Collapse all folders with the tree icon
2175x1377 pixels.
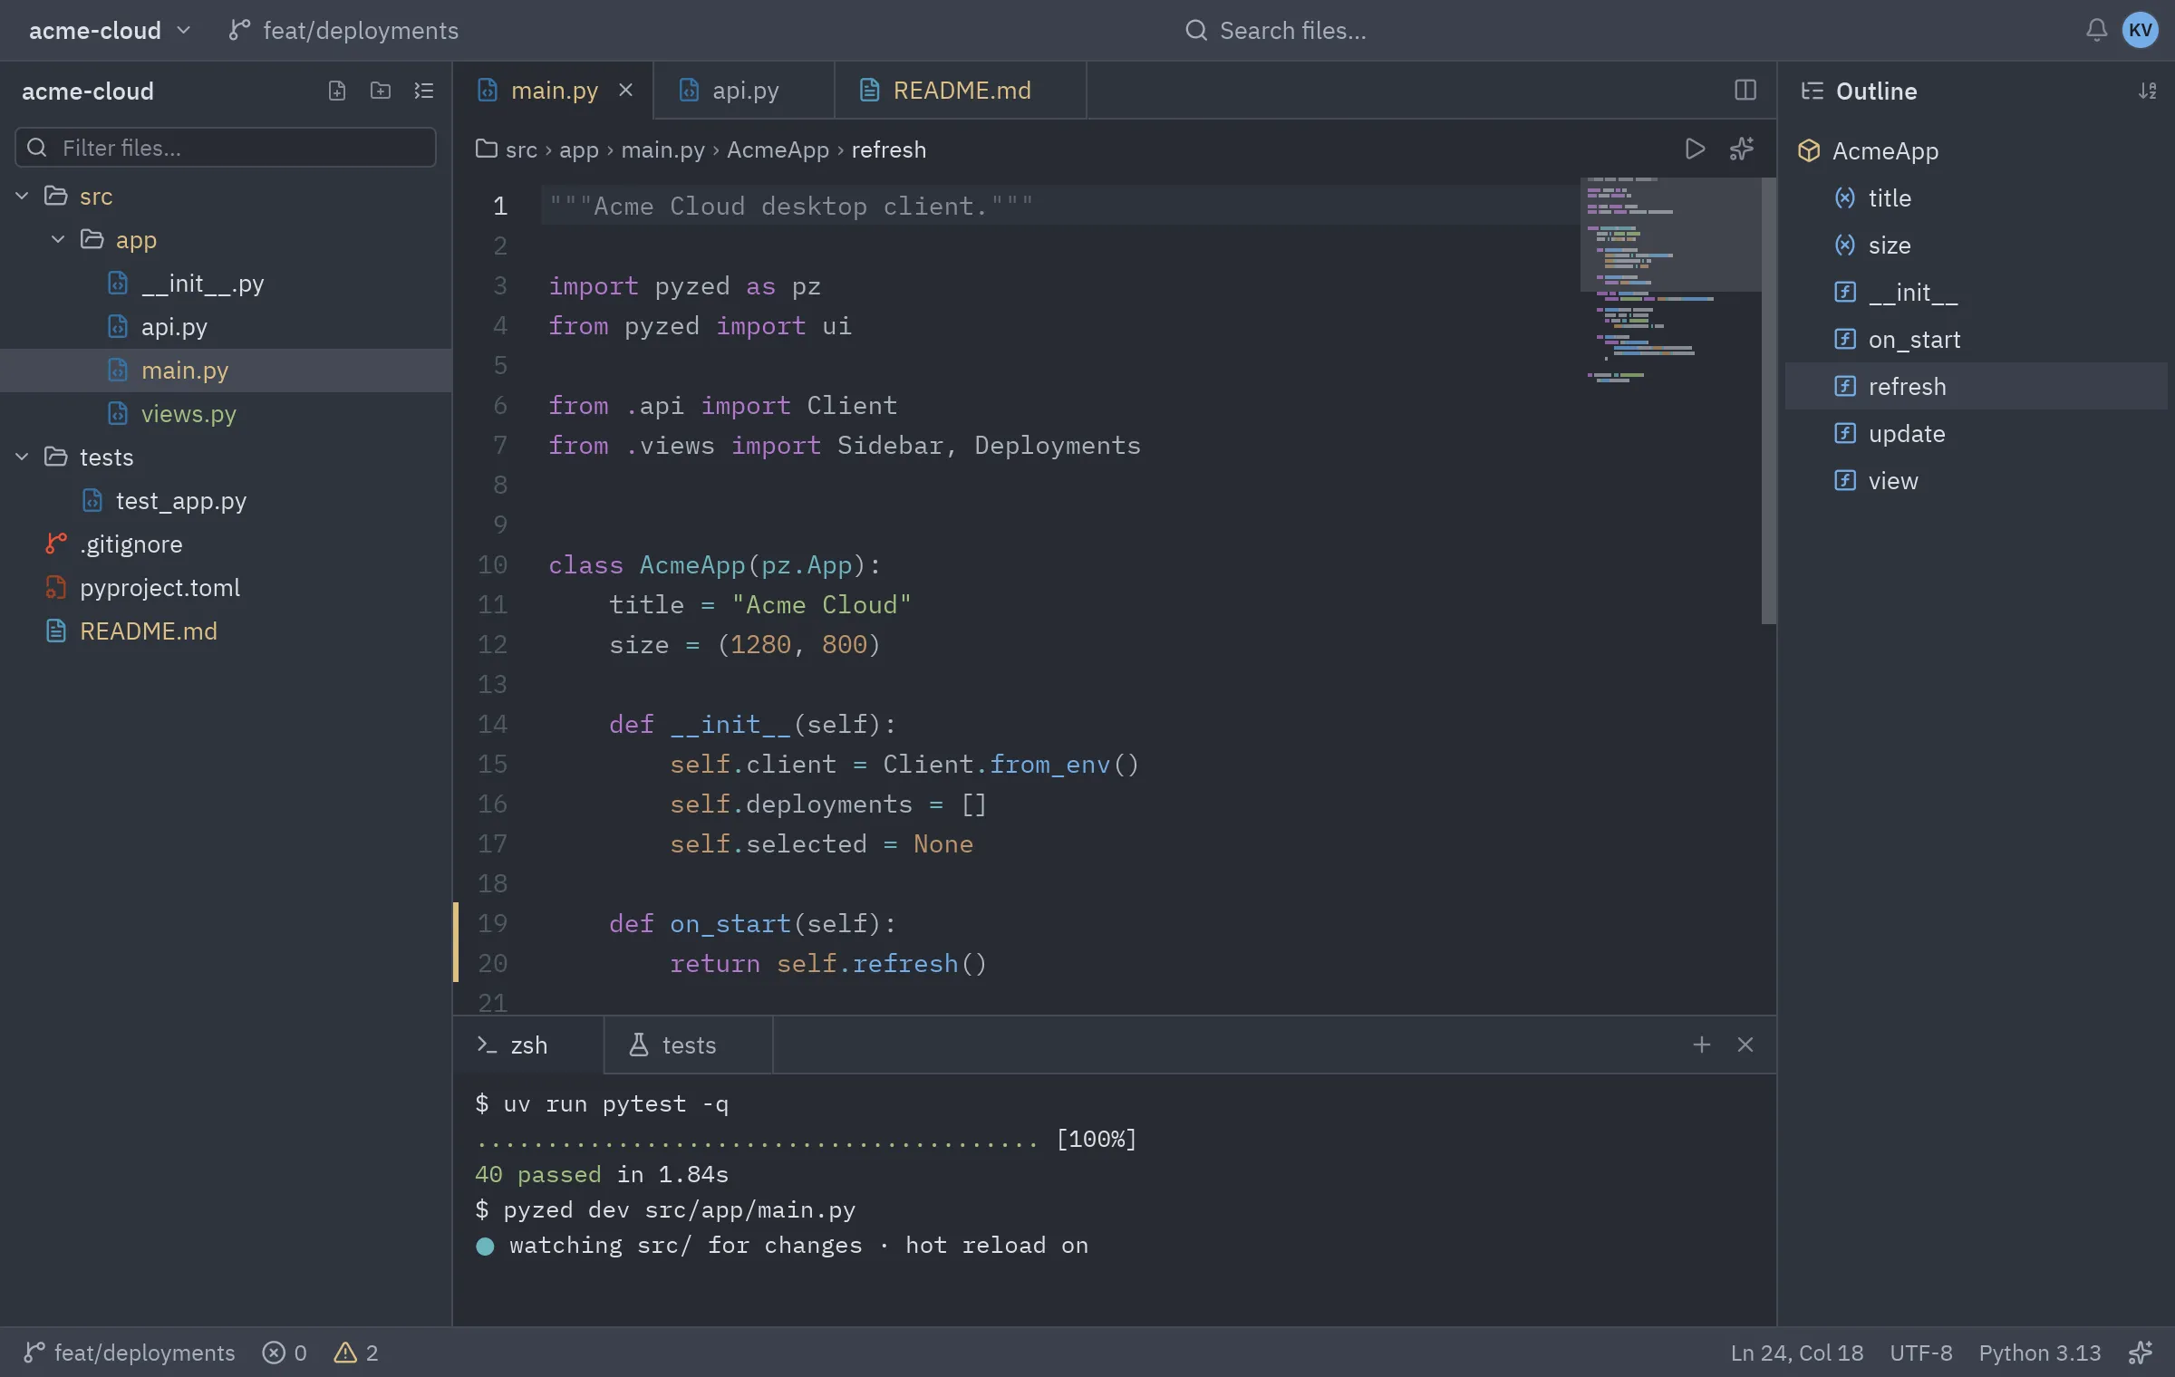click(424, 91)
